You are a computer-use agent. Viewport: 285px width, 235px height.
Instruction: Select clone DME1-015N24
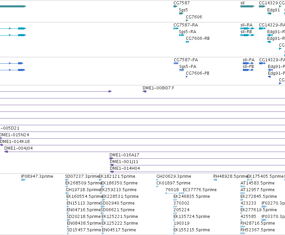pos(14,135)
